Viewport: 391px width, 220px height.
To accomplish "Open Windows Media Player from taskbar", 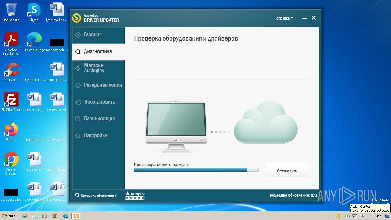I will [x=45, y=216].
